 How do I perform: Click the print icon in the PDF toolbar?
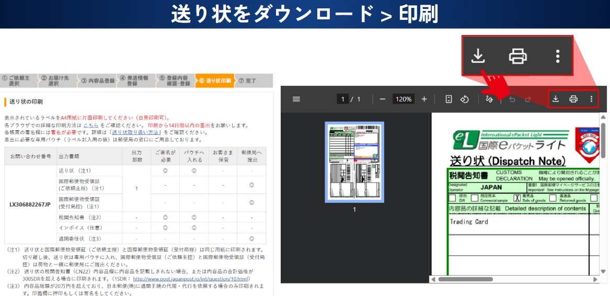tap(573, 99)
